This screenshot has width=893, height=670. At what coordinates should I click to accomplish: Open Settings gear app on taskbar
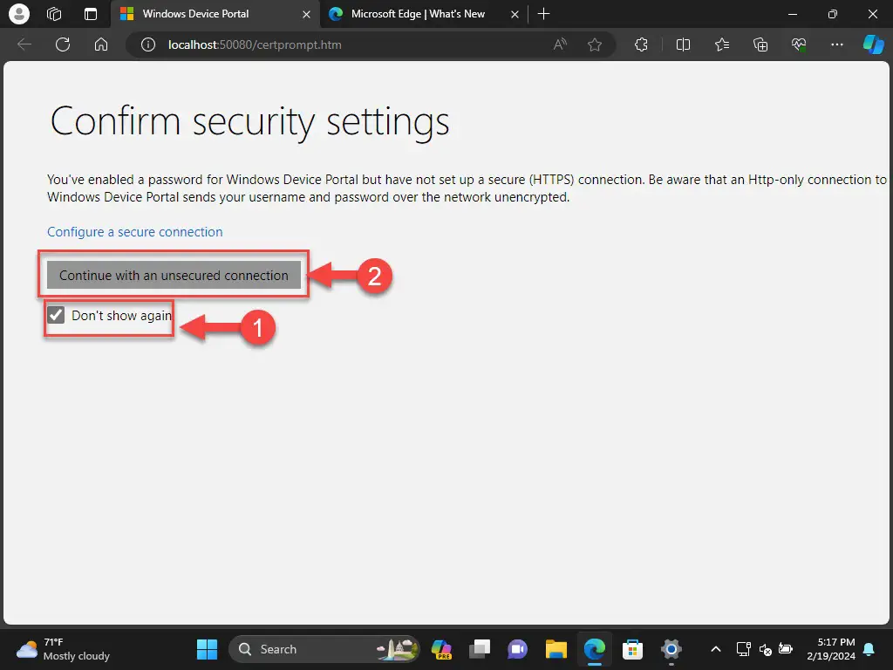(671, 649)
